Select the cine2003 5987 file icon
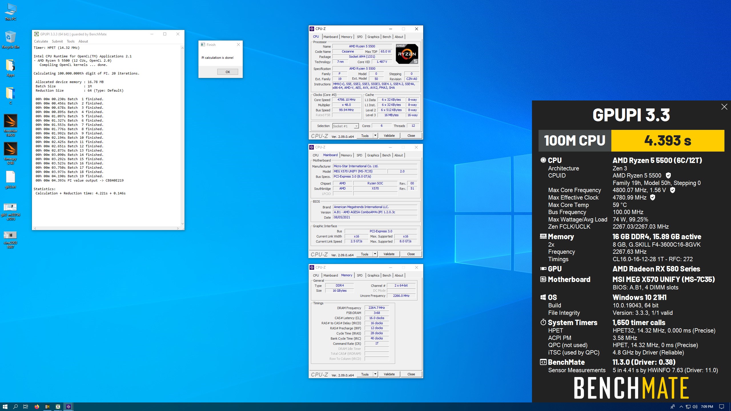Screen dimensions: 731x411 11,240
